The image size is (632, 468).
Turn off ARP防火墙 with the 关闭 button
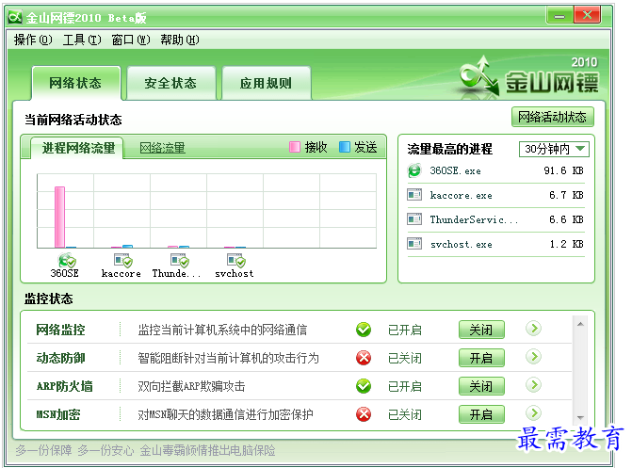[481, 387]
